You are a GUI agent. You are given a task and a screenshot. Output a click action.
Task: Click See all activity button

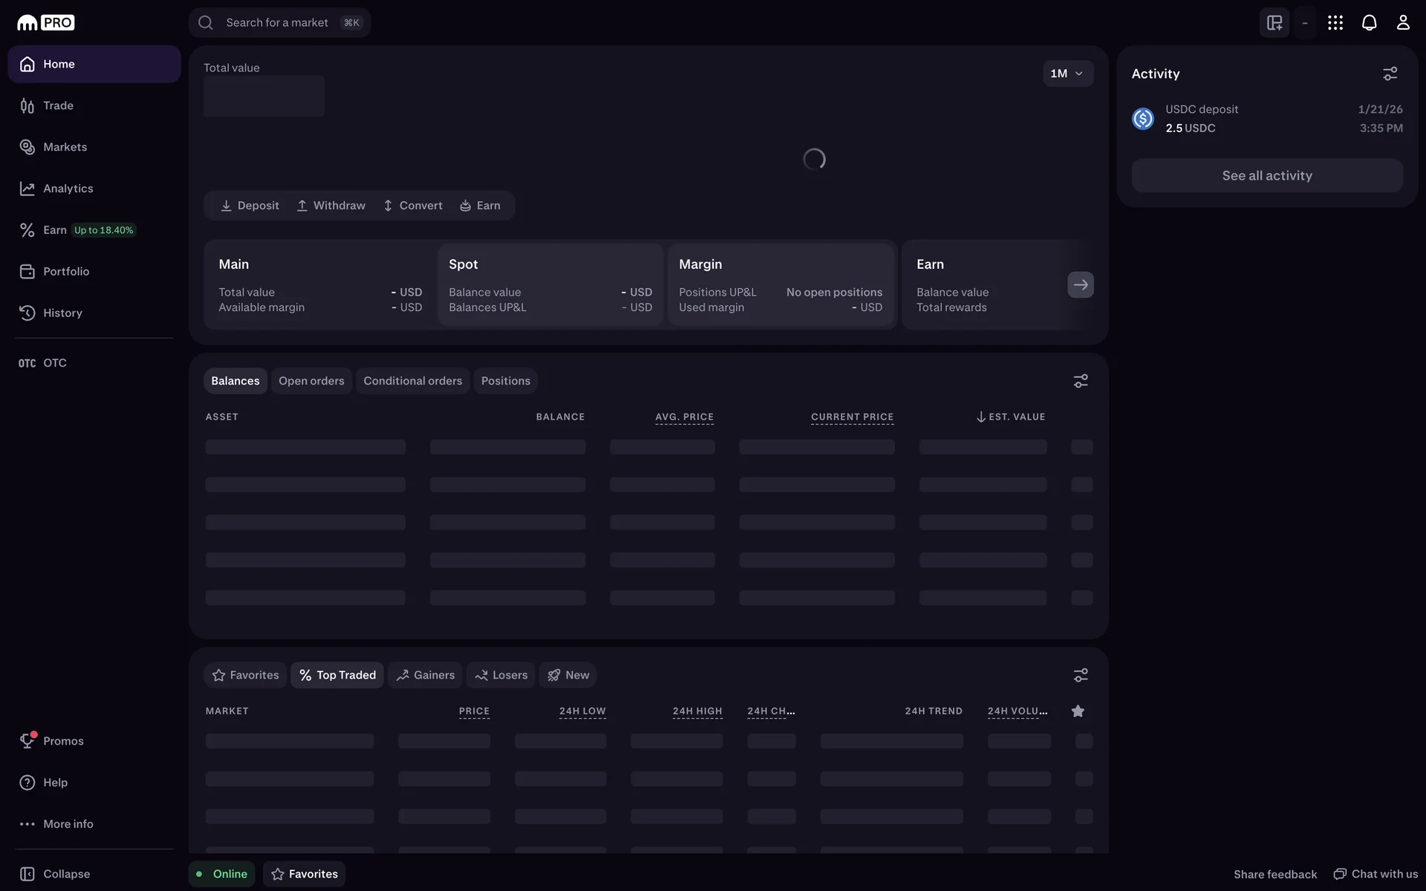point(1266,176)
